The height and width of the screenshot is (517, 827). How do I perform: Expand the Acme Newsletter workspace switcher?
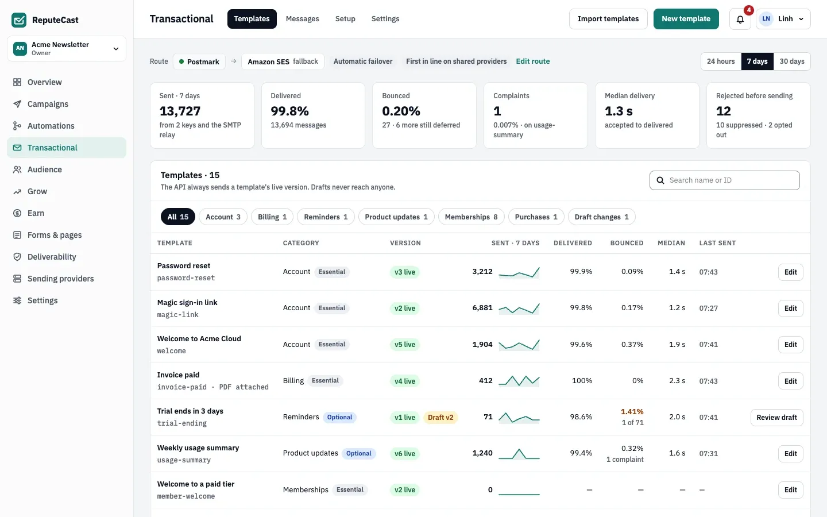click(x=67, y=48)
